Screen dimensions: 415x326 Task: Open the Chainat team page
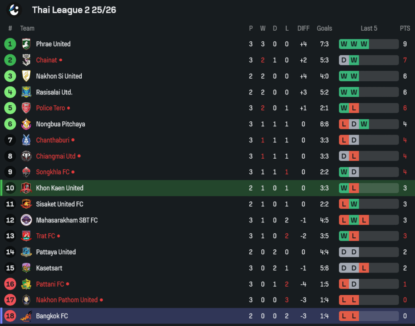(46, 60)
